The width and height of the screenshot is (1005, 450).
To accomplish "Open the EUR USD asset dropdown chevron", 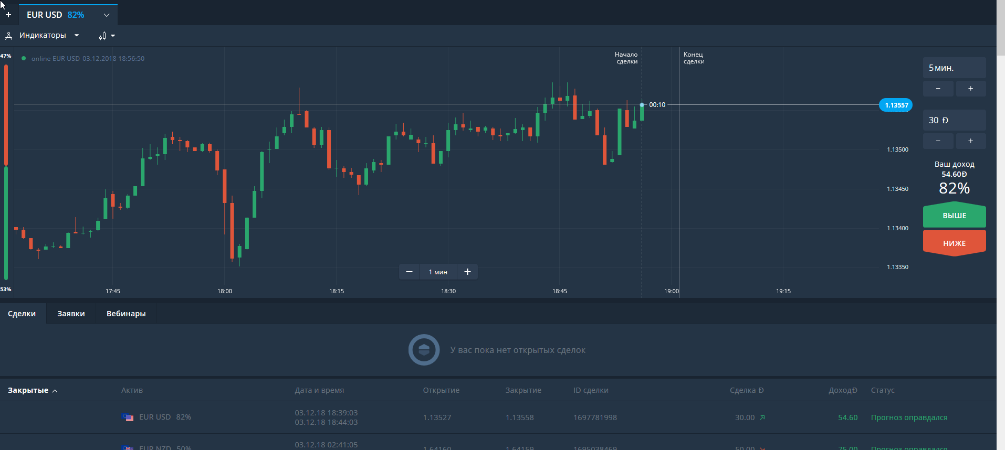I will (x=107, y=15).
